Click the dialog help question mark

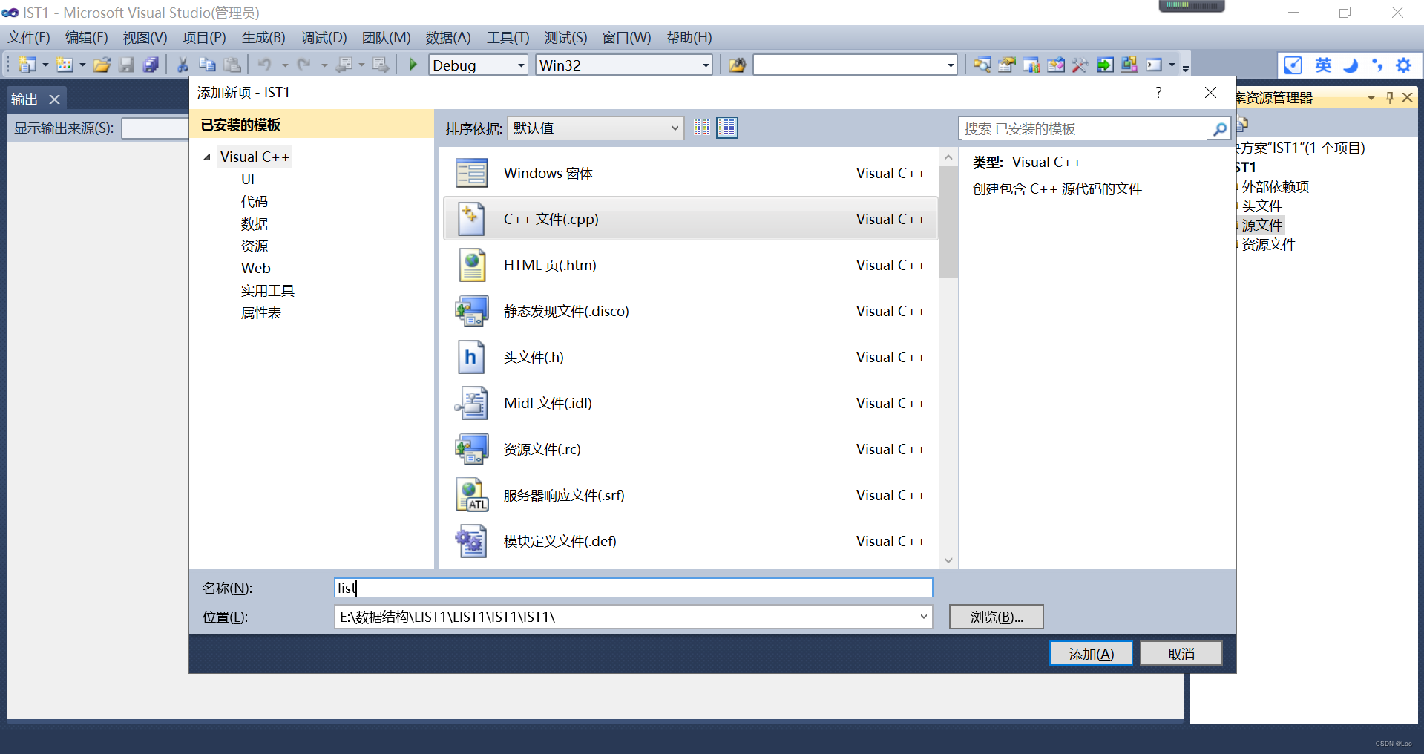tap(1158, 92)
